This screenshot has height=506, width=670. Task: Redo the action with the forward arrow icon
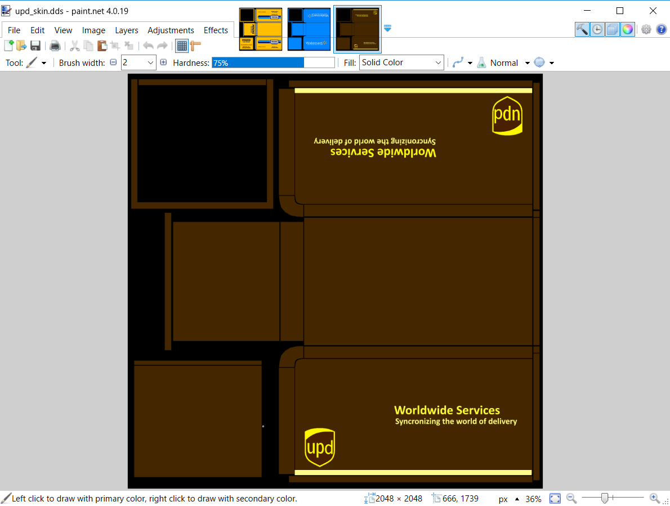click(x=162, y=45)
